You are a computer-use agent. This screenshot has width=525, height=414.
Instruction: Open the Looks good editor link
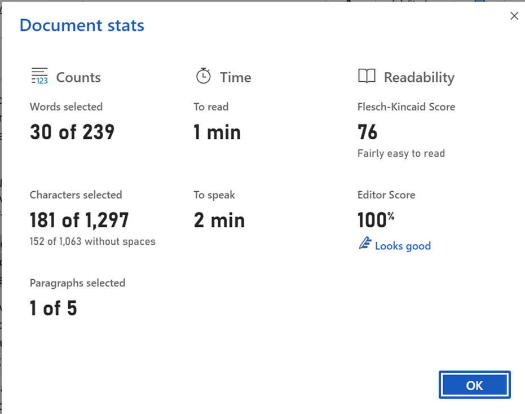402,245
